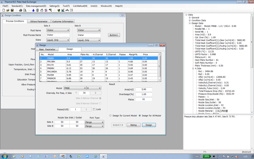254x159 pixels.
Task: Click the colorful paint app taskbar icon
Action: coord(63,156)
